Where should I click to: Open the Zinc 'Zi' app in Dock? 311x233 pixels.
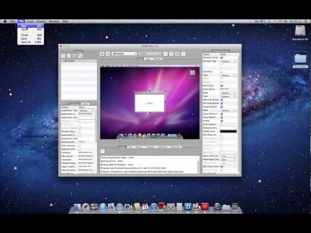(x=188, y=207)
